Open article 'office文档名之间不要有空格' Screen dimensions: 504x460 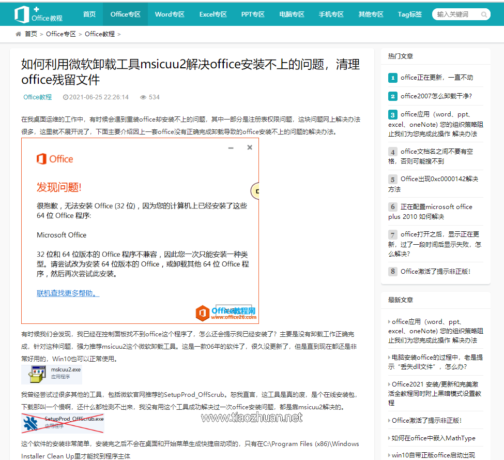coord(431,156)
